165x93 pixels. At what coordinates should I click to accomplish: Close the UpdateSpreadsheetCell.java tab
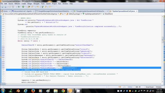(137, 11)
